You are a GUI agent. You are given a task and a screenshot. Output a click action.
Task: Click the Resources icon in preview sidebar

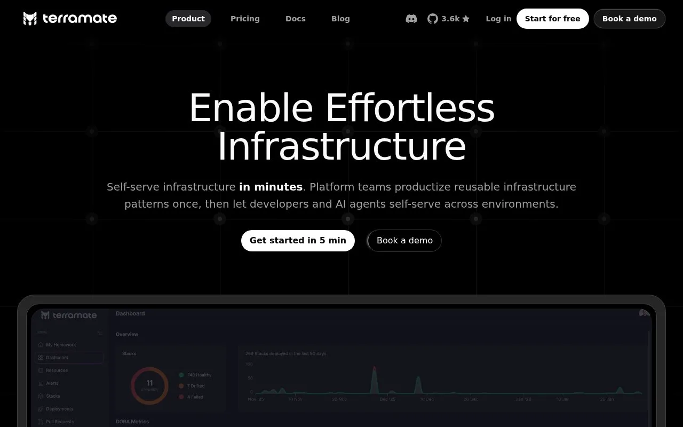point(41,370)
